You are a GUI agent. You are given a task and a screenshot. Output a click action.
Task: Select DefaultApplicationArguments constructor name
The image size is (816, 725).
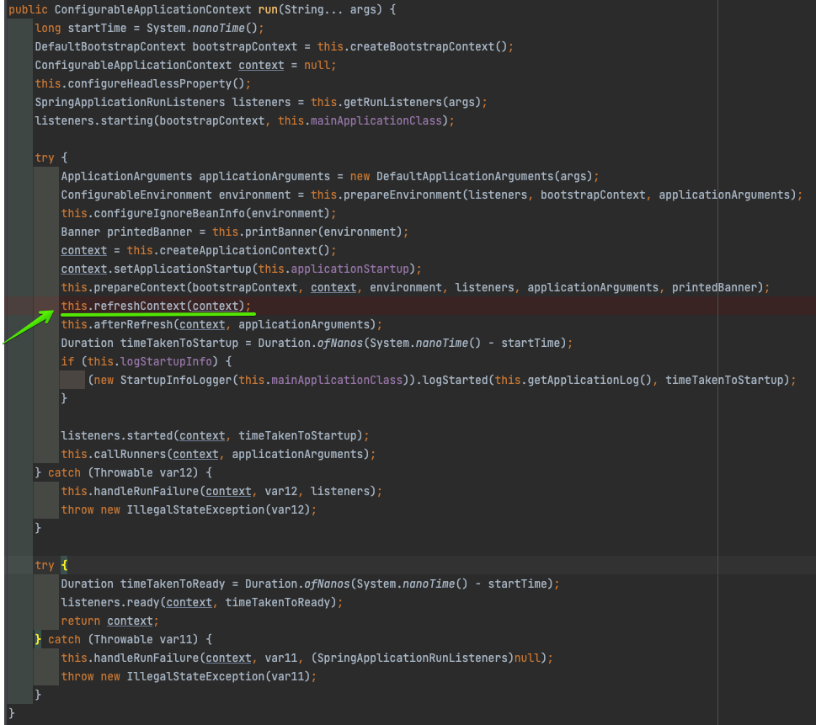point(465,176)
